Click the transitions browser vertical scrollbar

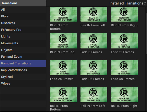(146, 34)
